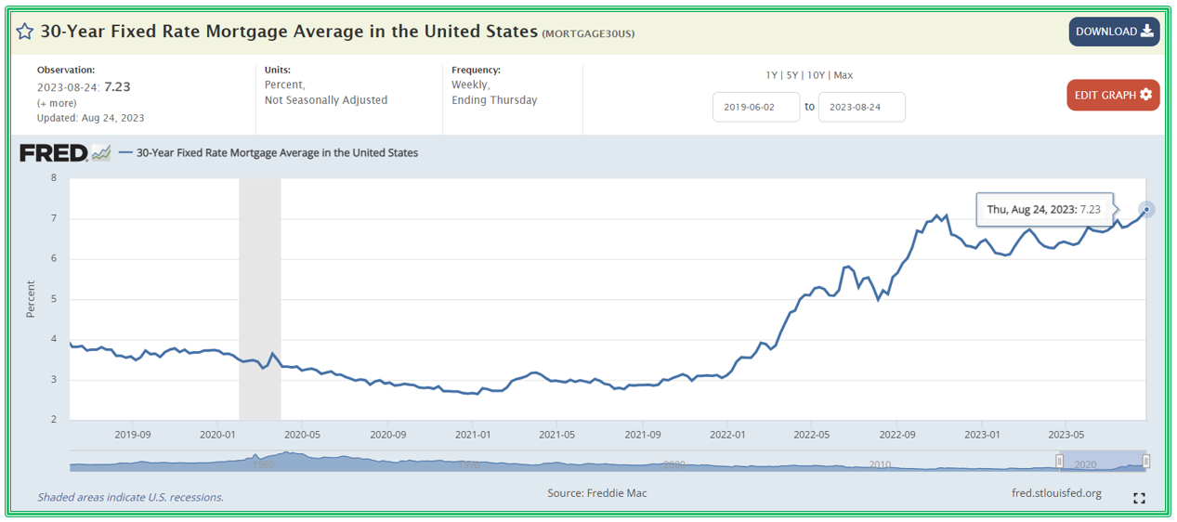This screenshot has height=522, width=1177.
Task: Select the Max date range
Action: coord(844,75)
